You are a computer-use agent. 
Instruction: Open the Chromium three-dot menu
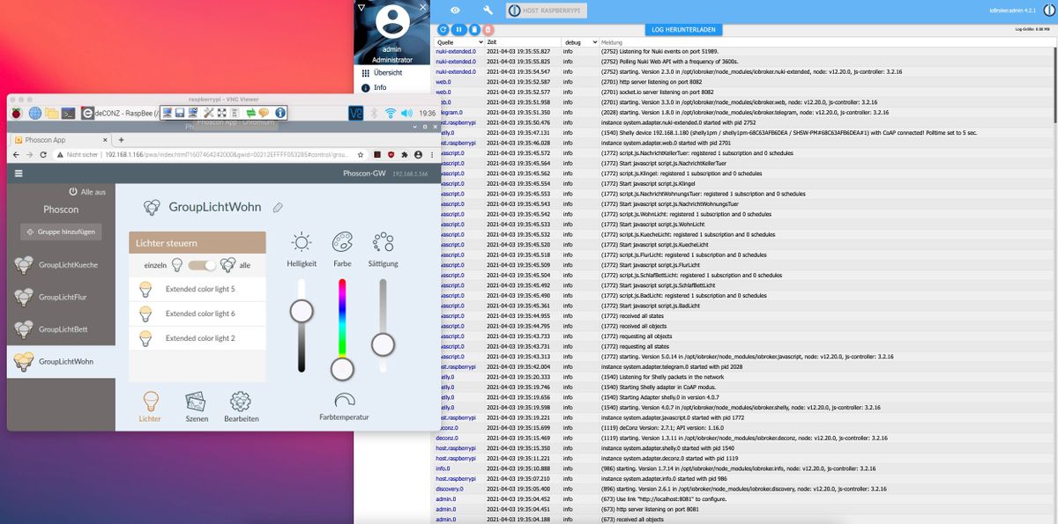430,154
